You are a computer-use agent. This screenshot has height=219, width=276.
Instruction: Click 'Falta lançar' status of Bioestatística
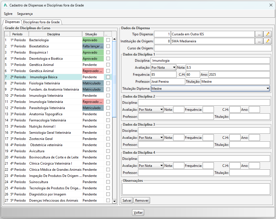coord(93,46)
